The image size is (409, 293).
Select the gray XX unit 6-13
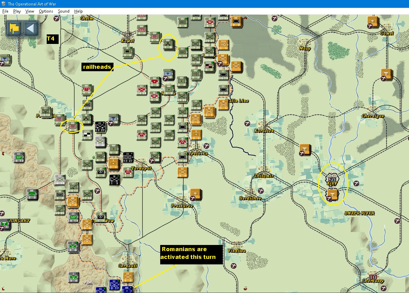[x=60, y=179]
